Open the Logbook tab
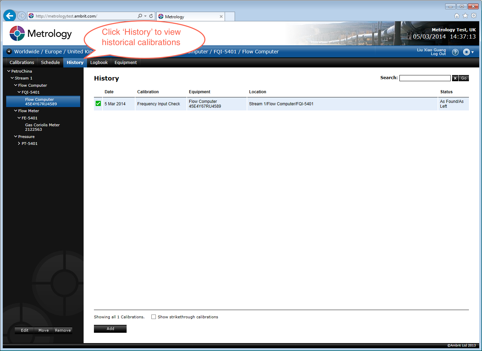Image resolution: width=482 pixels, height=351 pixels. tap(99, 62)
